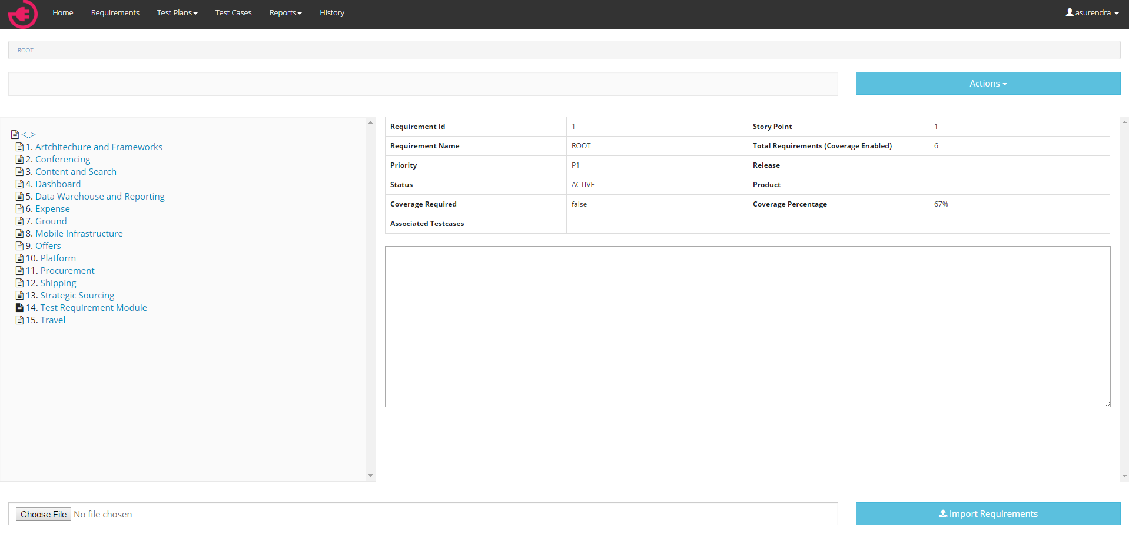Image resolution: width=1129 pixels, height=541 pixels.
Task: Open the Platform requirement
Action: click(58, 258)
